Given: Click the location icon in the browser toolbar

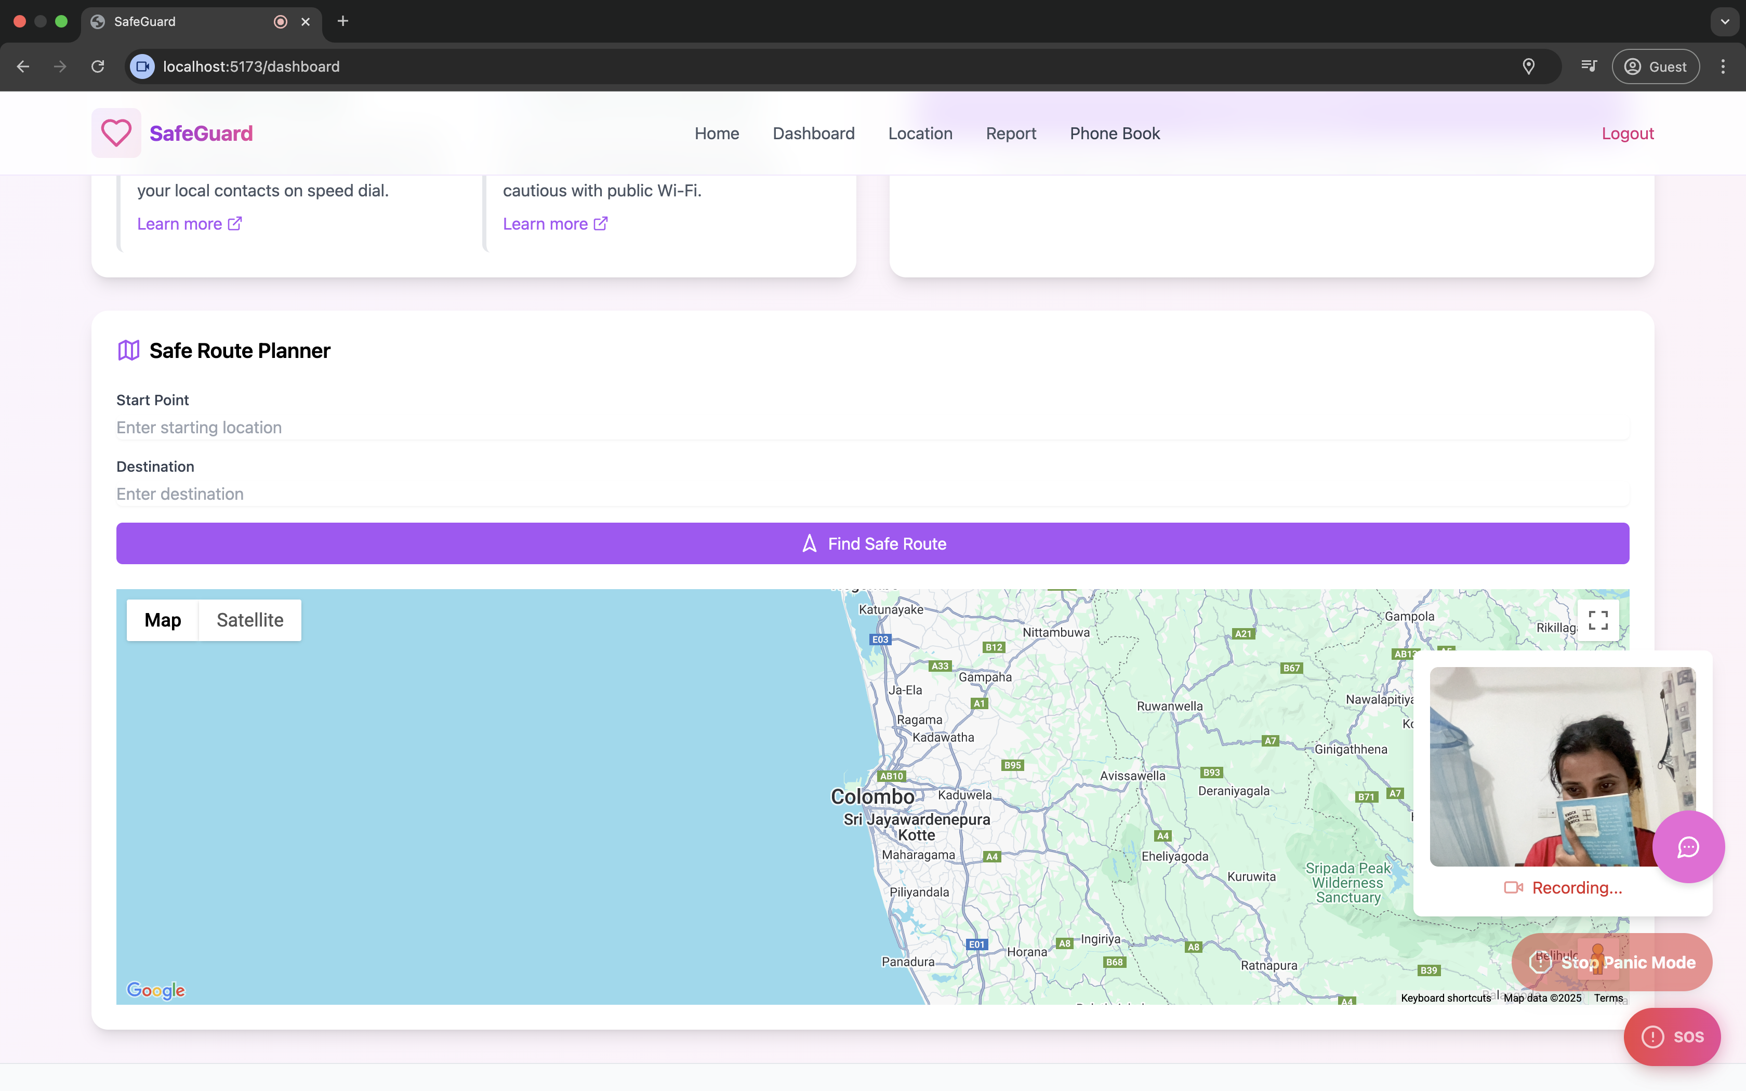Looking at the screenshot, I should point(1529,66).
